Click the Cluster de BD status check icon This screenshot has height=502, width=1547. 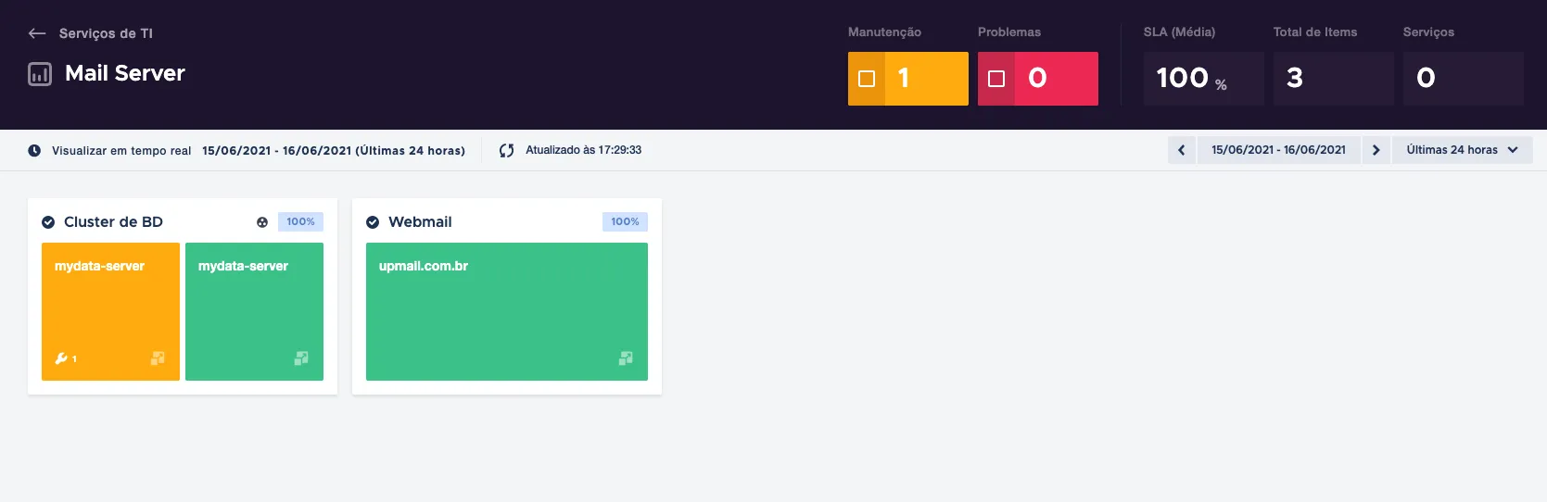[48, 222]
